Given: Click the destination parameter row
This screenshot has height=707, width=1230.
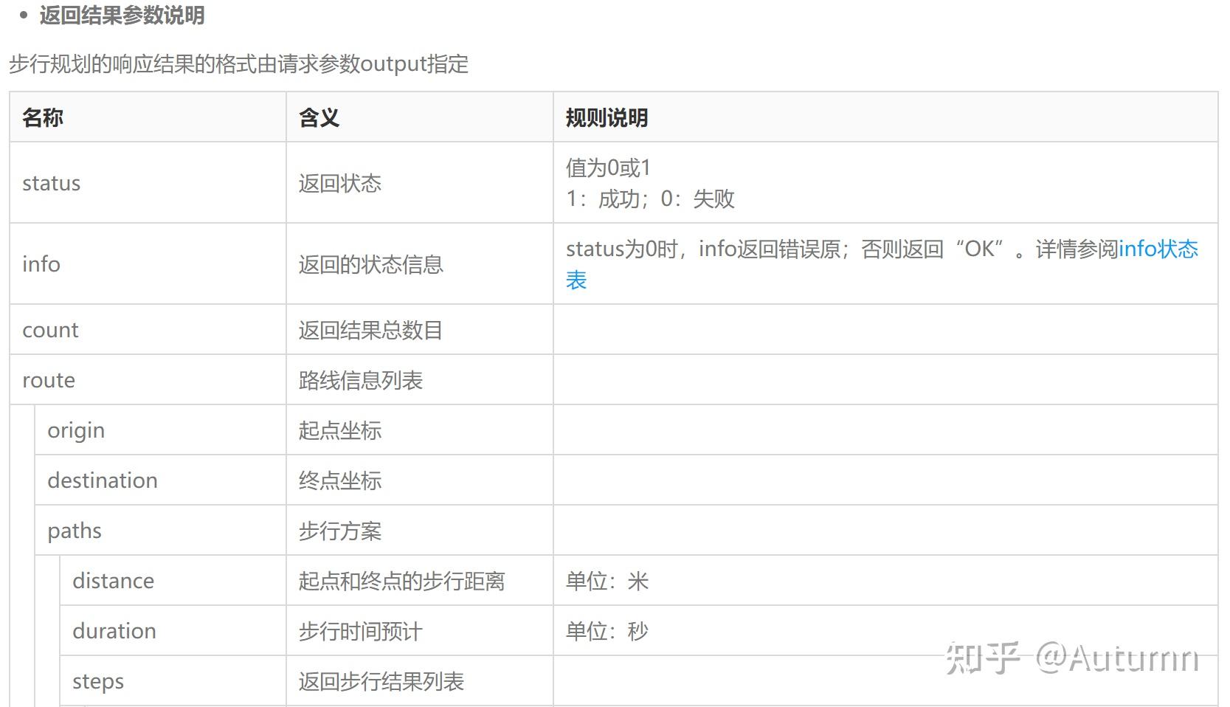Looking at the screenshot, I should tap(103, 480).
